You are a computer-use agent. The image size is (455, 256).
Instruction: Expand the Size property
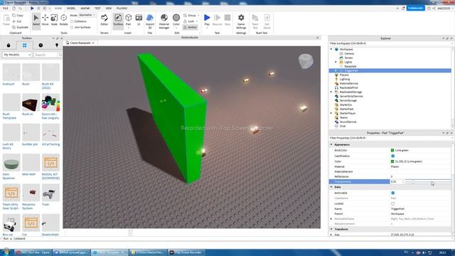click(331, 235)
